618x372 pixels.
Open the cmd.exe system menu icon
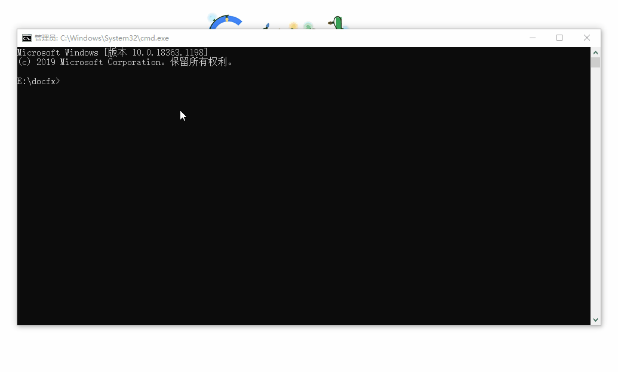pos(27,38)
